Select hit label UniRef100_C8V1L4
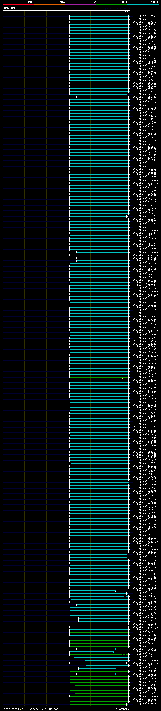The height and width of the screenshot is (711, 161). [144, 99]
